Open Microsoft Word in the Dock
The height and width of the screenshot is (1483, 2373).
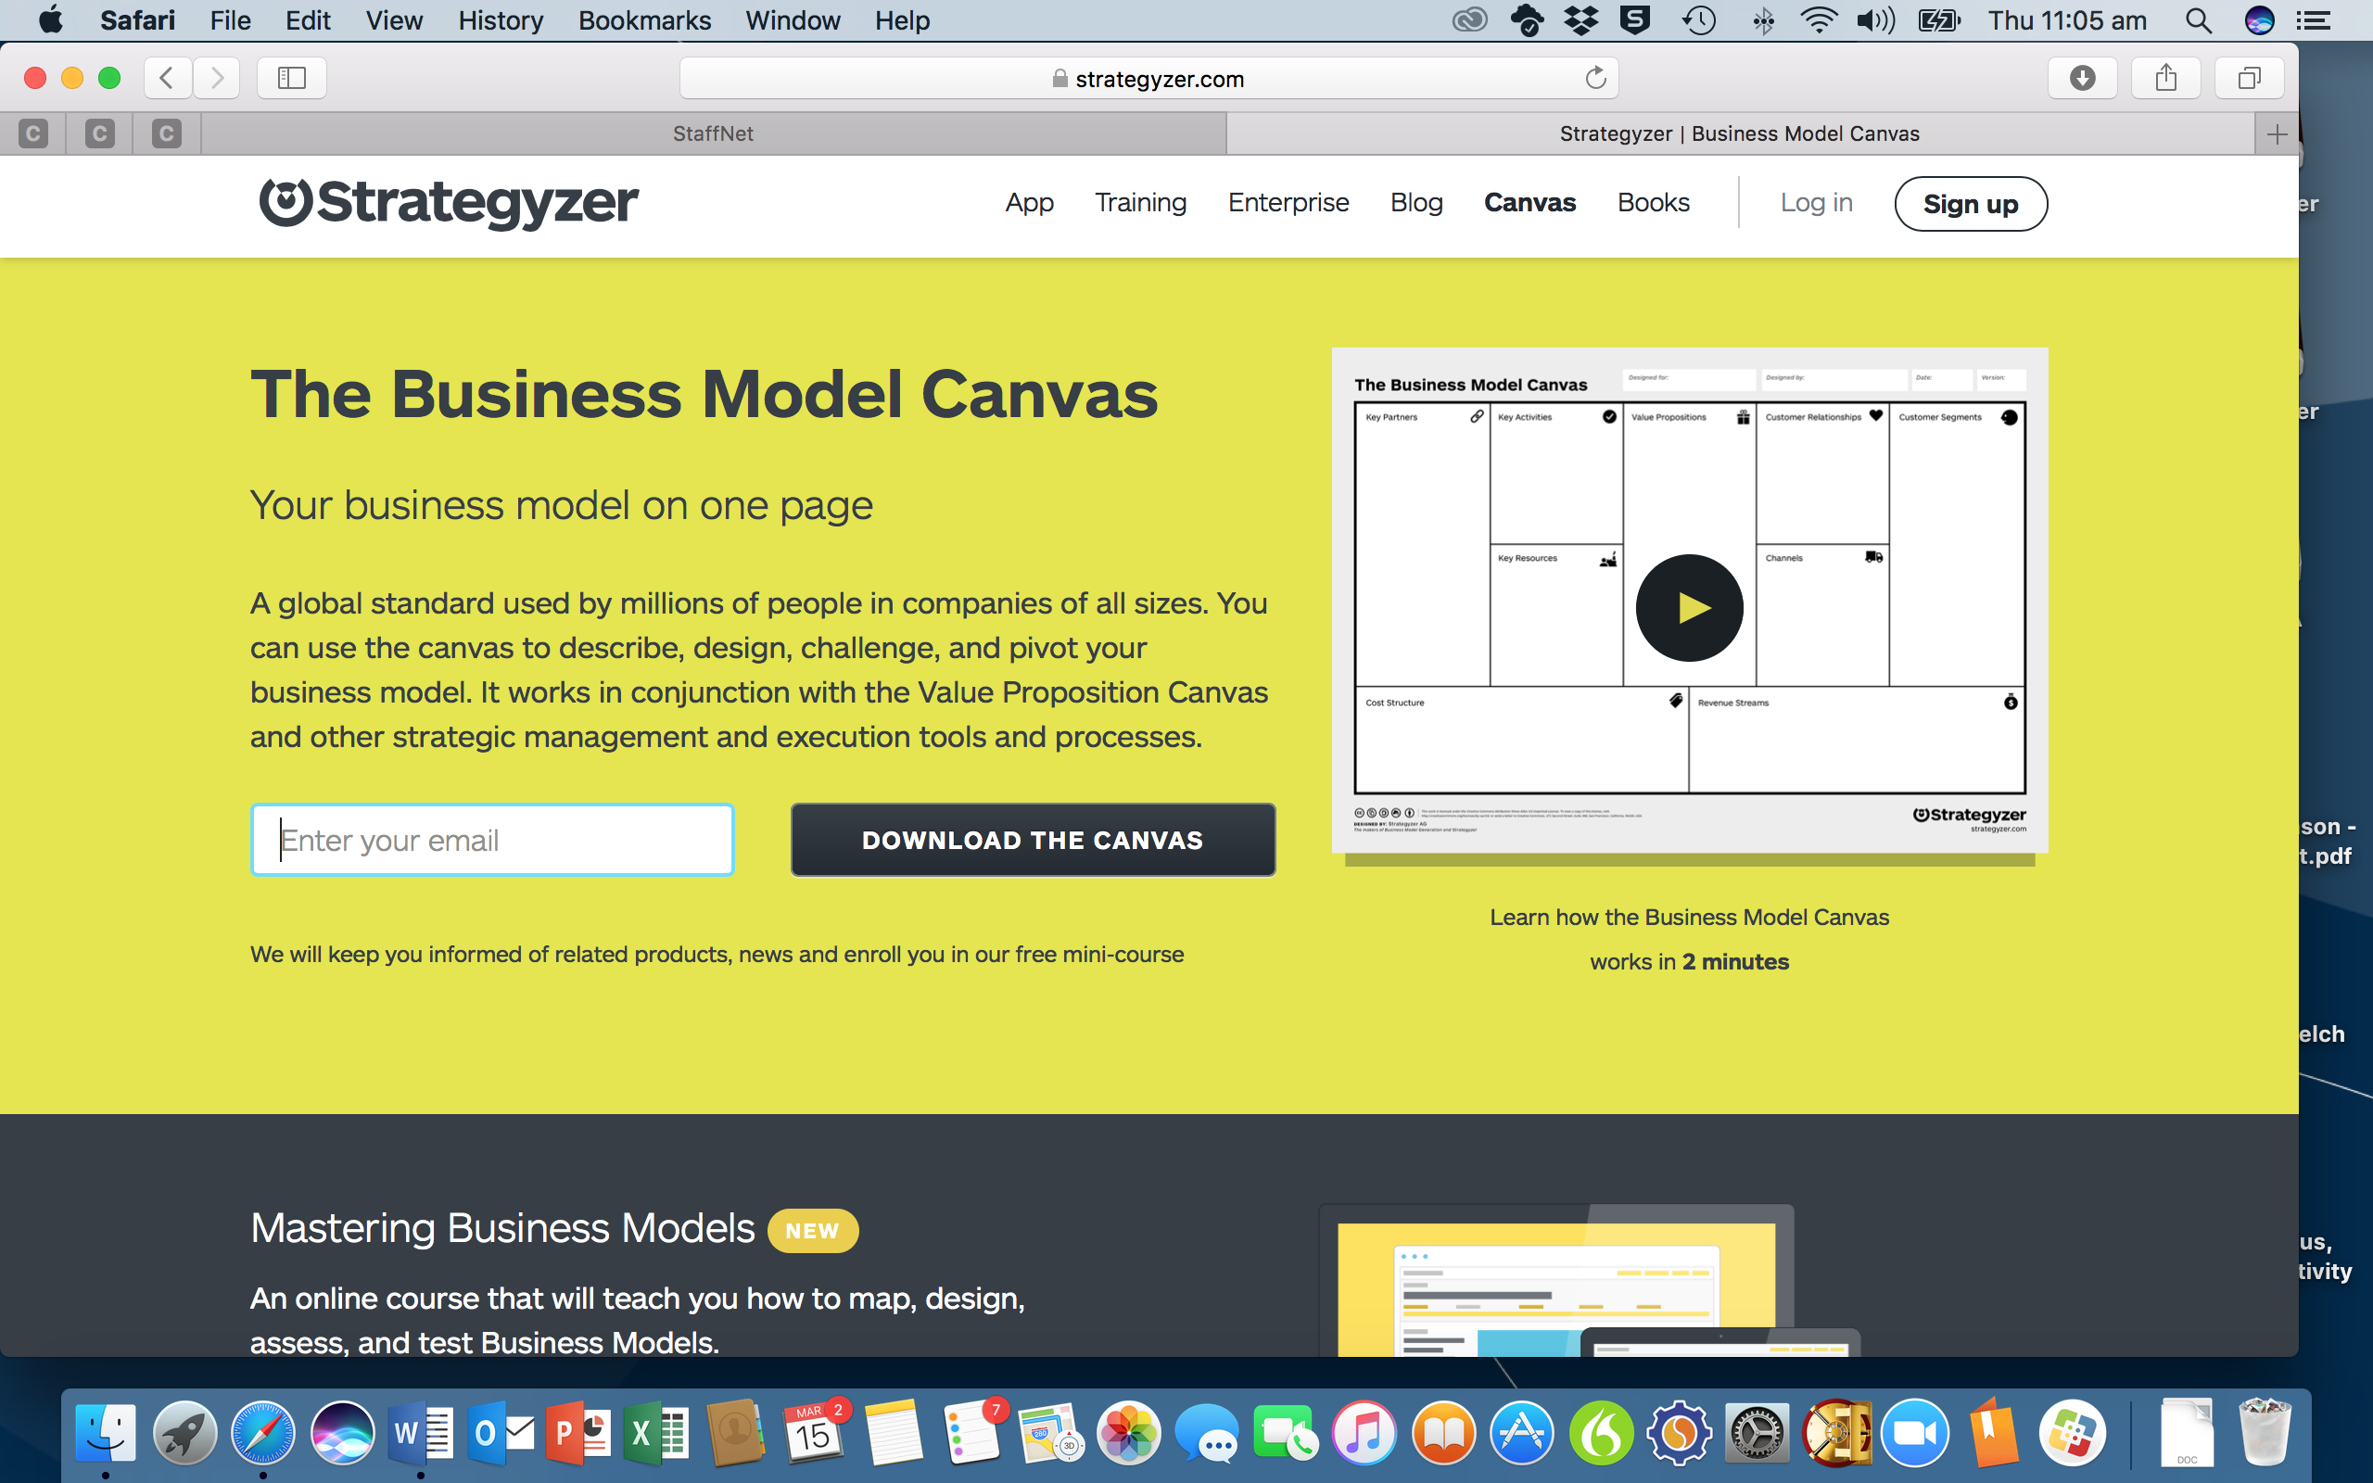click(421, 1432)
